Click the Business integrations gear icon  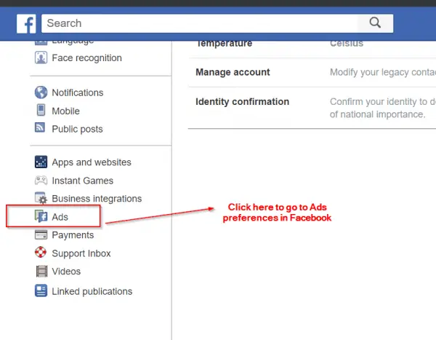[x=41, y=198]
